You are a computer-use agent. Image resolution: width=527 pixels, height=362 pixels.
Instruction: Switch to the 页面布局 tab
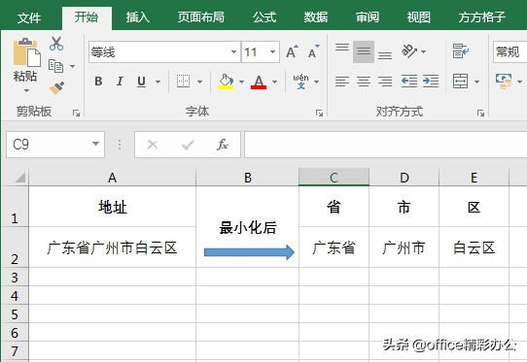pos(201,17)
